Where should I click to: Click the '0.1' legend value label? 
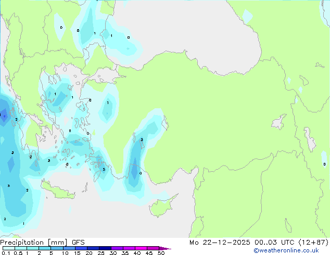6,253
